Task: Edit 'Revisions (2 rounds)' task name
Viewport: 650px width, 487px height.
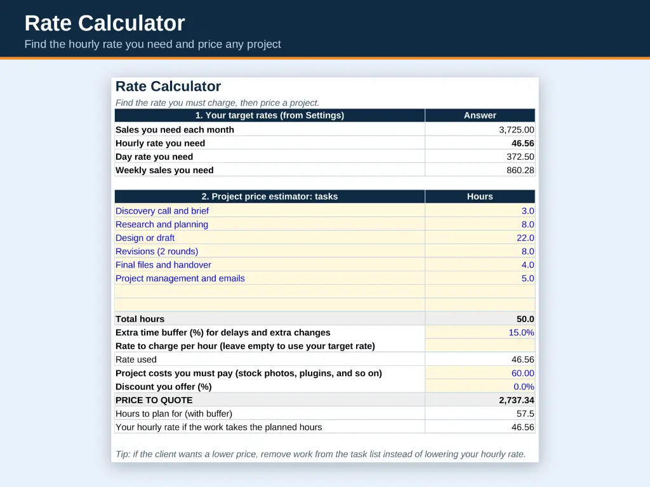Action: click(269, 251)
